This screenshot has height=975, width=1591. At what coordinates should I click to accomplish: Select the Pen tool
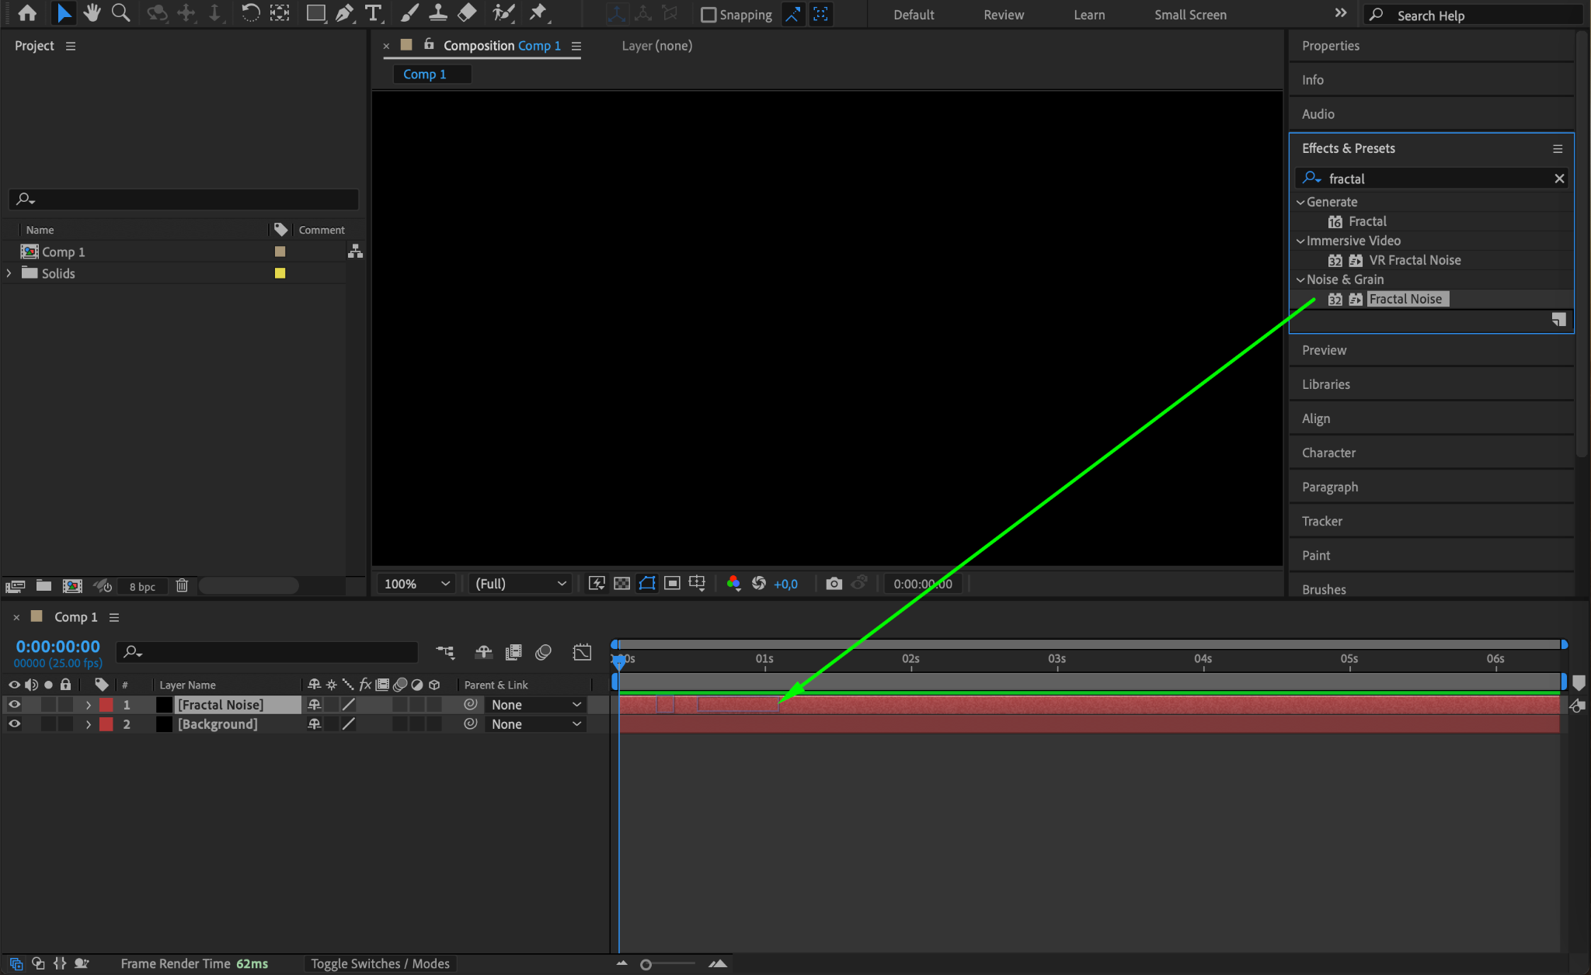click(344, 13)
